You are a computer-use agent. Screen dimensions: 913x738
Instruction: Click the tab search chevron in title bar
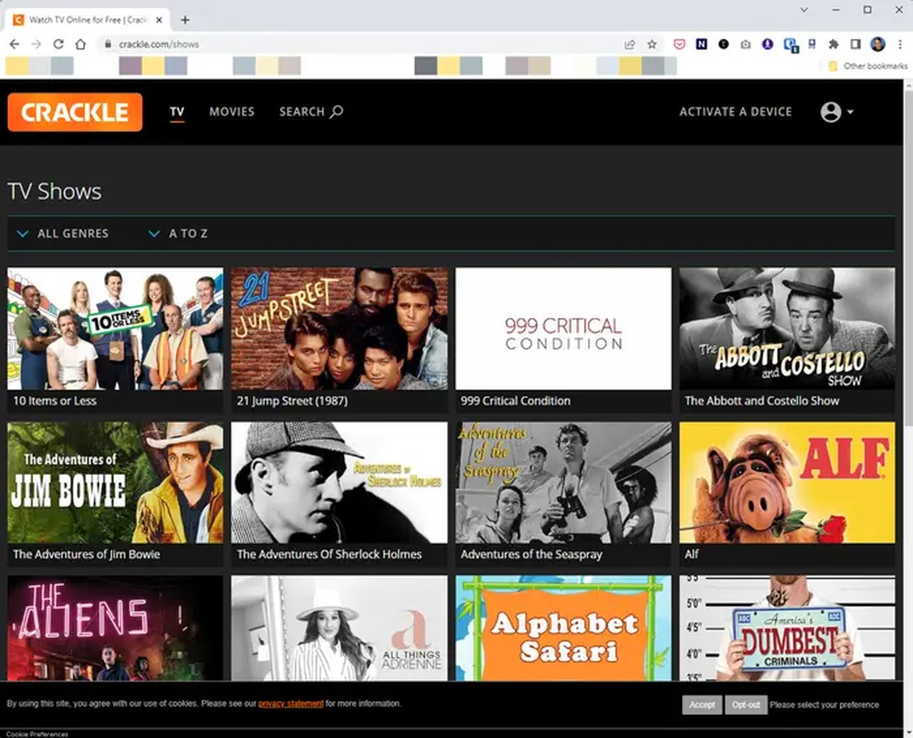[x=804, y=10]
